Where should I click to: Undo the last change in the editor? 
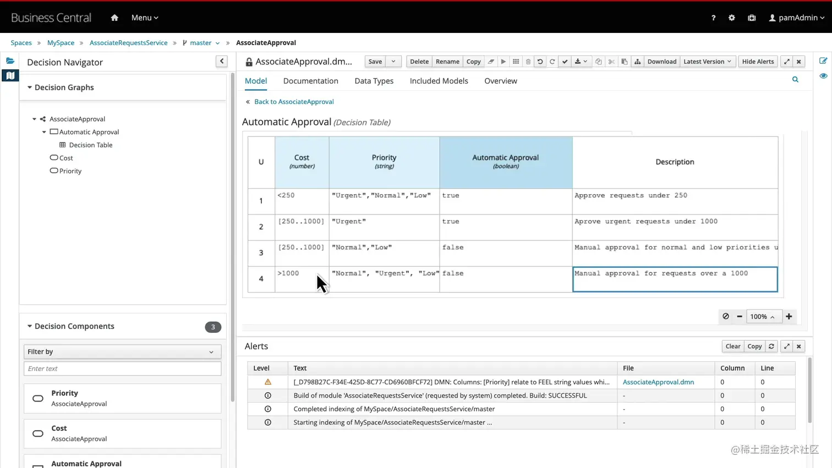[540, 62]
